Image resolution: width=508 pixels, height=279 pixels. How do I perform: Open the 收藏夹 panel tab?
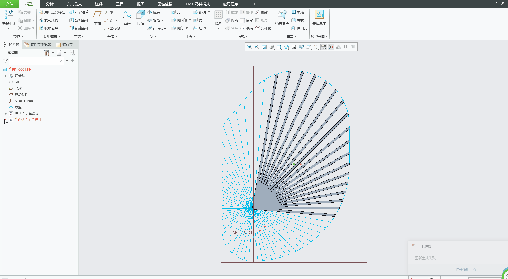[x=65, y=45]
